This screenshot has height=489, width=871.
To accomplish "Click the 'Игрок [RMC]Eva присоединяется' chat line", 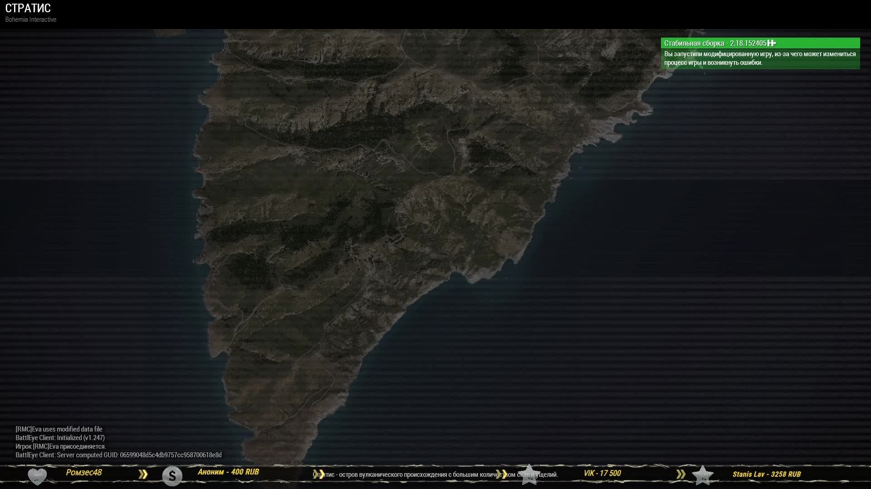I will pos(61,446).
